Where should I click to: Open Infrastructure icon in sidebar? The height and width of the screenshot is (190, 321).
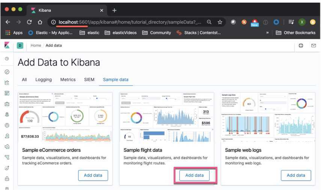coord(7,136)
